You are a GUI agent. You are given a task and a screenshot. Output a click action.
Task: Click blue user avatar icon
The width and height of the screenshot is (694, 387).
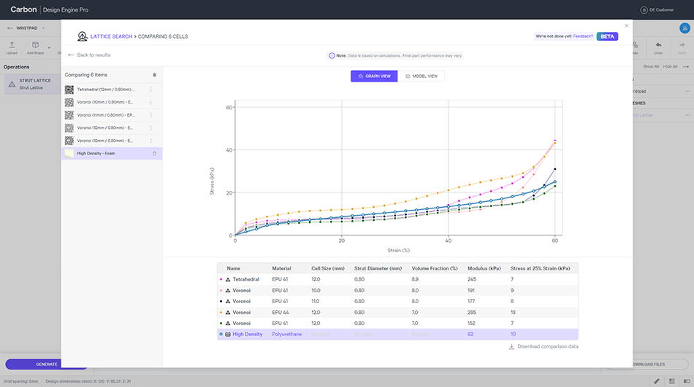pyautogui.click(x=685, y=28)
